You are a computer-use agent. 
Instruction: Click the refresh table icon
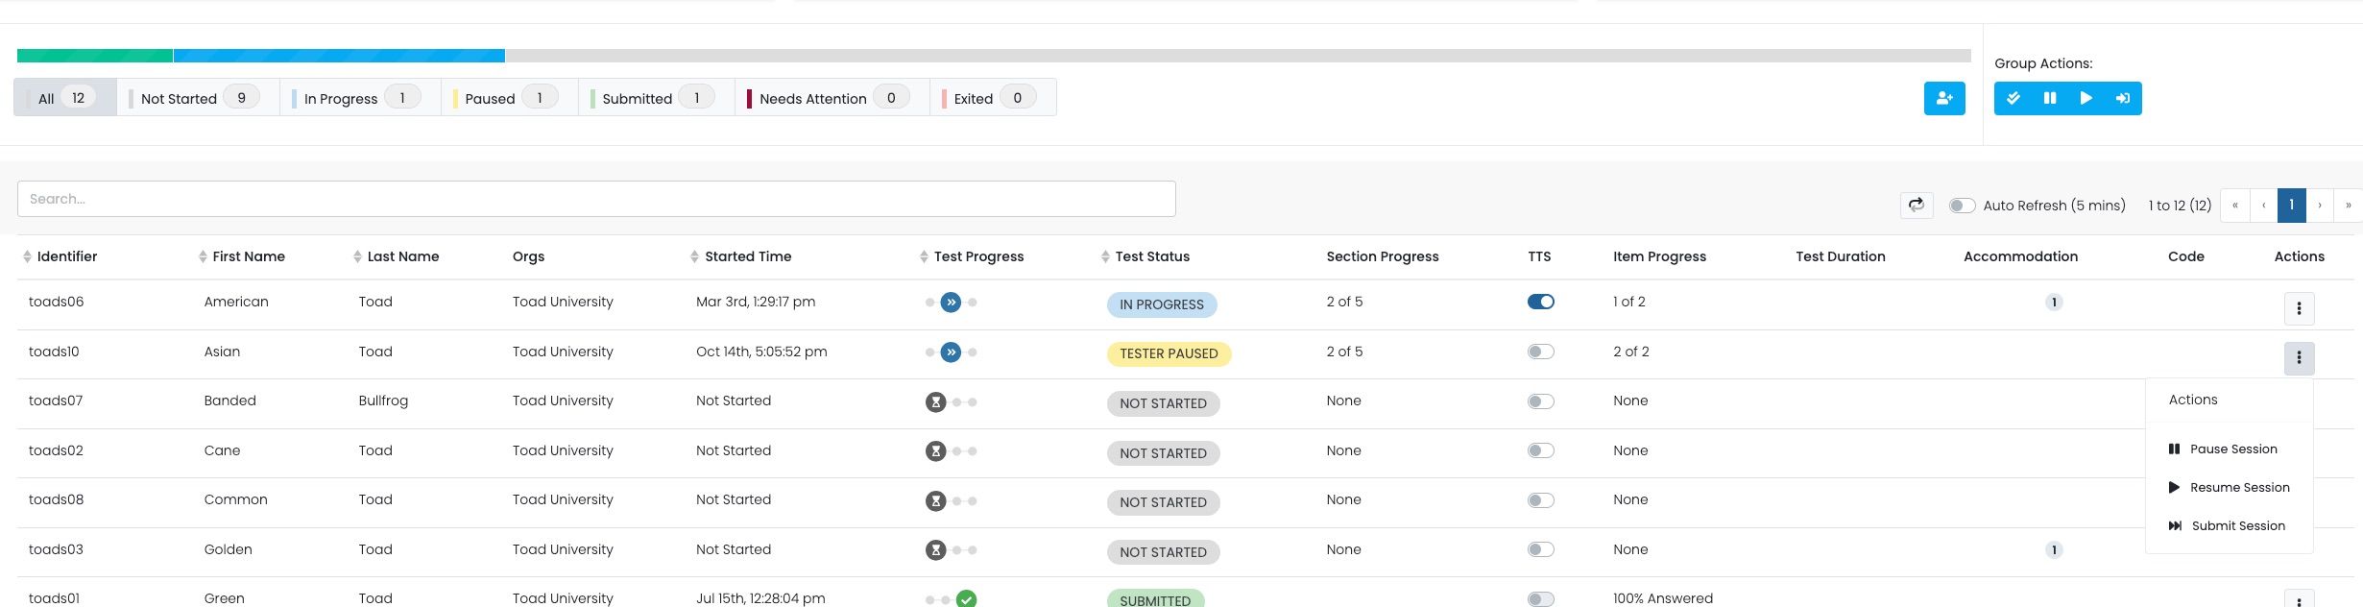[x=1917, y=205]
